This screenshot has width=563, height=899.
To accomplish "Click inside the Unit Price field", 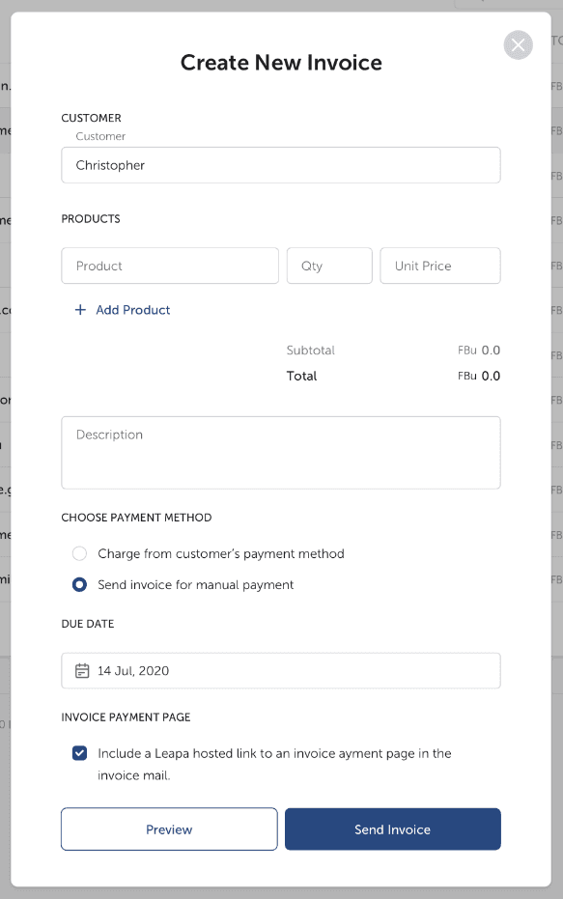I will [x=439, y=266].
